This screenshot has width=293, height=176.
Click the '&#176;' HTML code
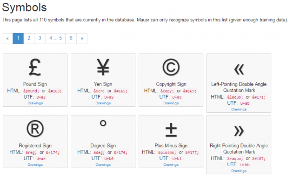pos(121,153)
